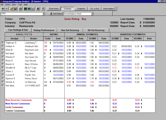Viewport: 166px width, 120px height.
Task: Click the Snapshot button
Action: tap(81, 9)
